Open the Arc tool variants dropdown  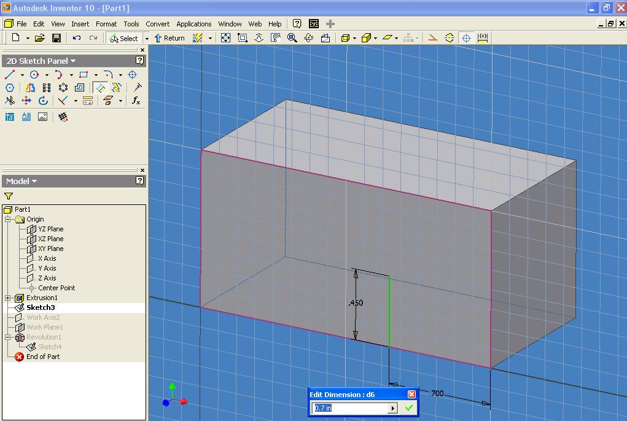click(x=71, y=75)
